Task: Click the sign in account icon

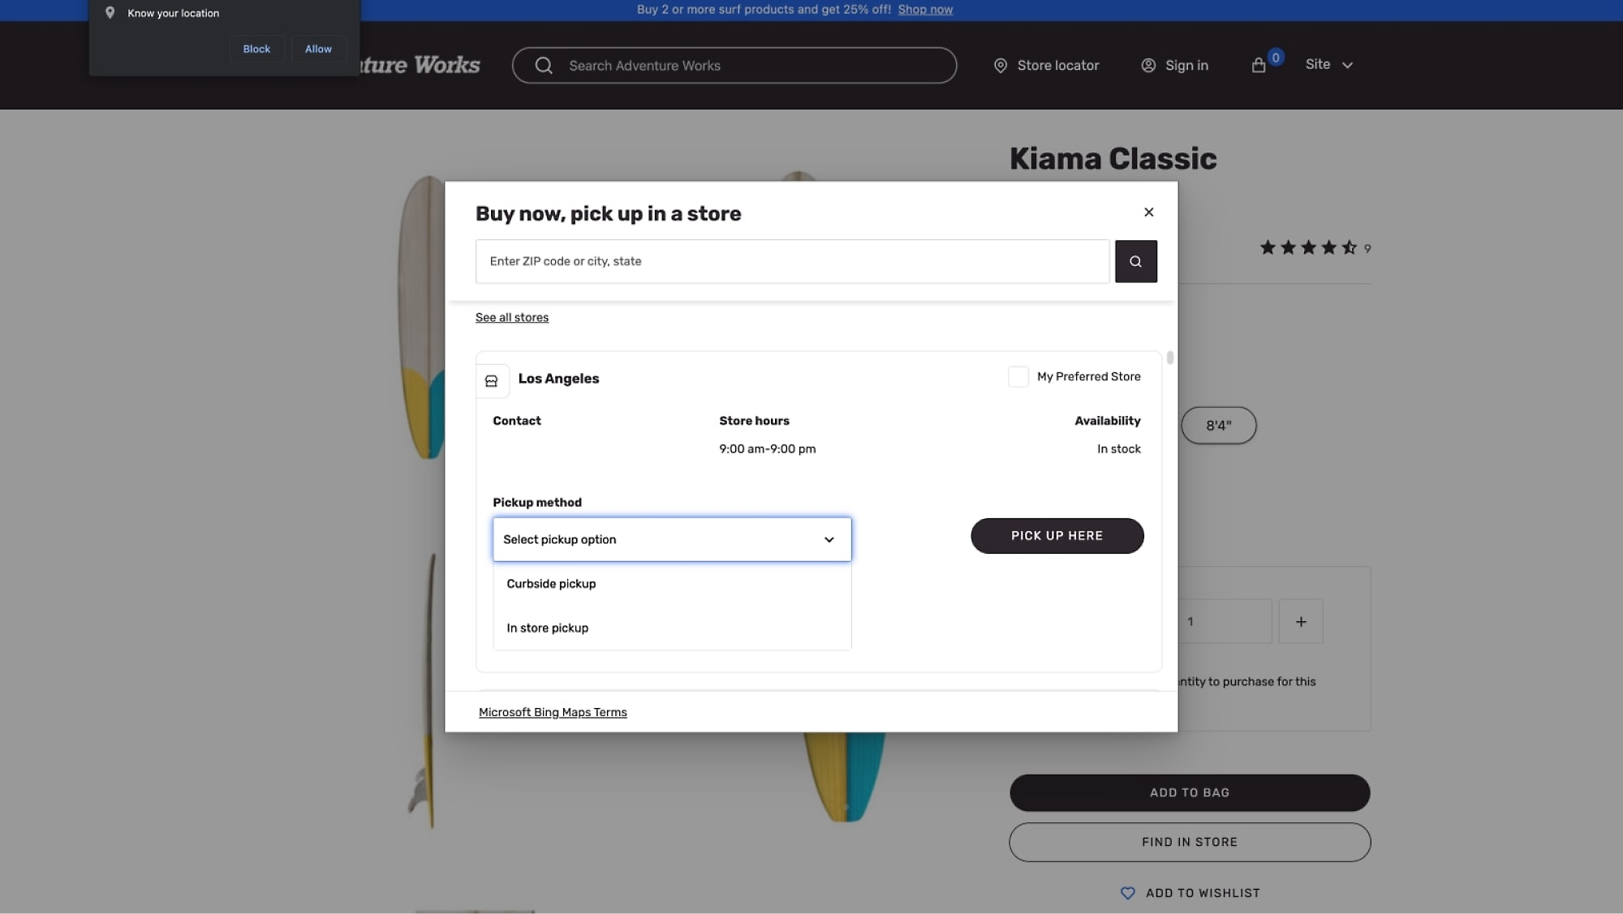Action: pos(1148,65)
